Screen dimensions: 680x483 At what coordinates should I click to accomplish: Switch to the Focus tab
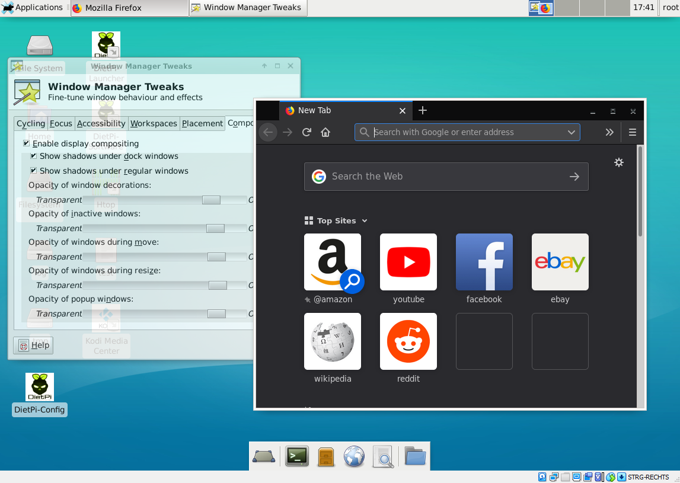(60, 124)
